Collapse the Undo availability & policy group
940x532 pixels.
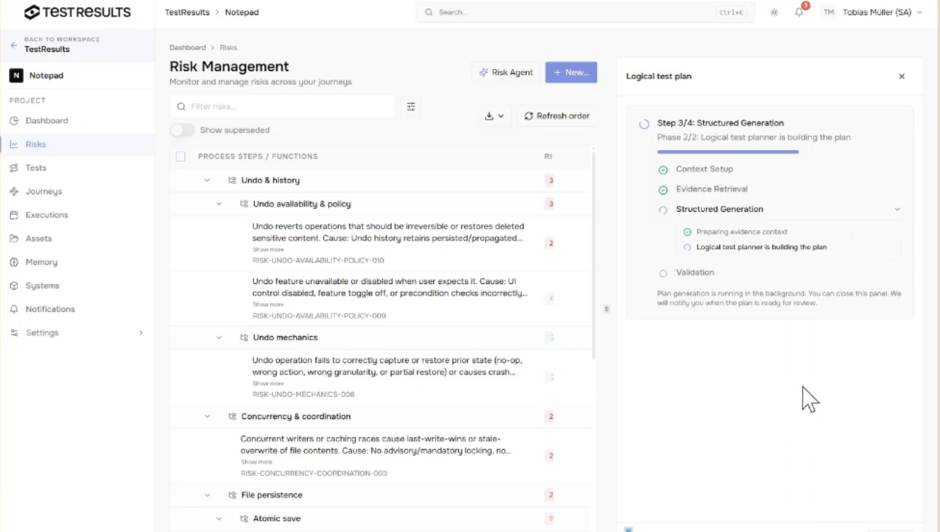(x=219, y=204)
